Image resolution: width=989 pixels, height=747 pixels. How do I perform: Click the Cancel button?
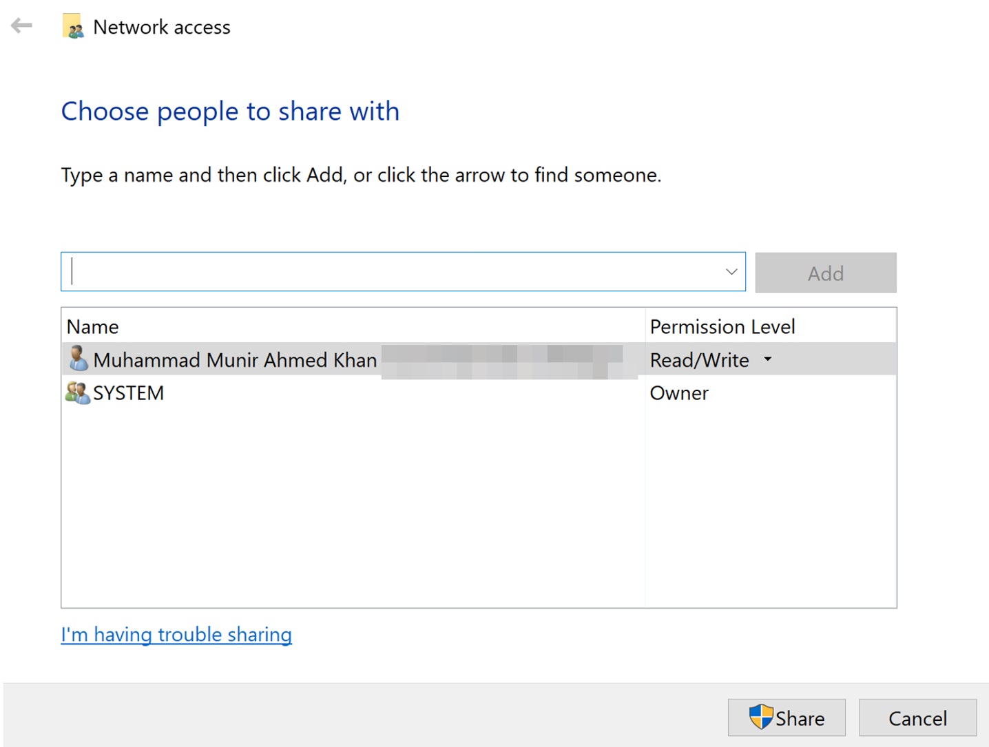click(x=917, y=717)
